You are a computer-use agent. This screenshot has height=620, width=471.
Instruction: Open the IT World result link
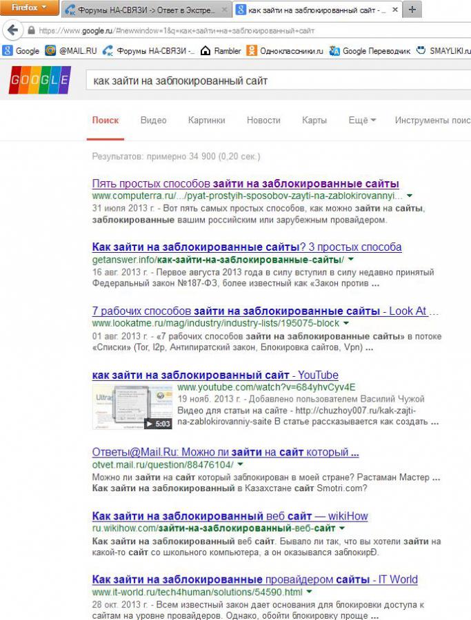pyautogui.click(x=255, y=579)
